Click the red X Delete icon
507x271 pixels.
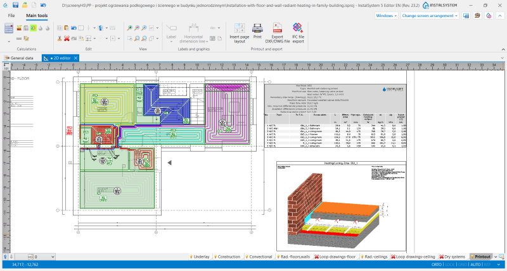[67, 39]
